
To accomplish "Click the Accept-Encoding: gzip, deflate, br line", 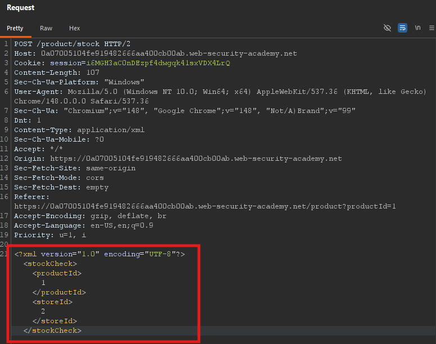I will pos(90,216).
